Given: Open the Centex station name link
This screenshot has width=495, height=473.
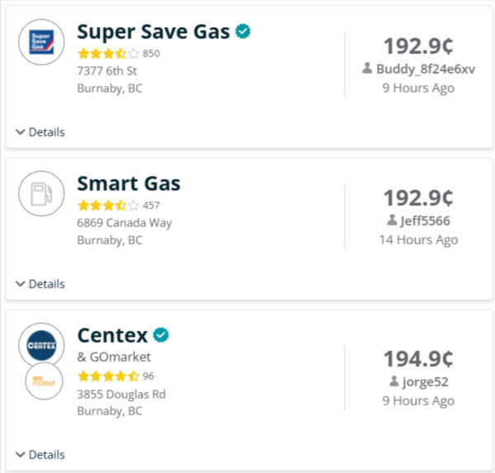Looking at the screenshot, I should [112, 336].
